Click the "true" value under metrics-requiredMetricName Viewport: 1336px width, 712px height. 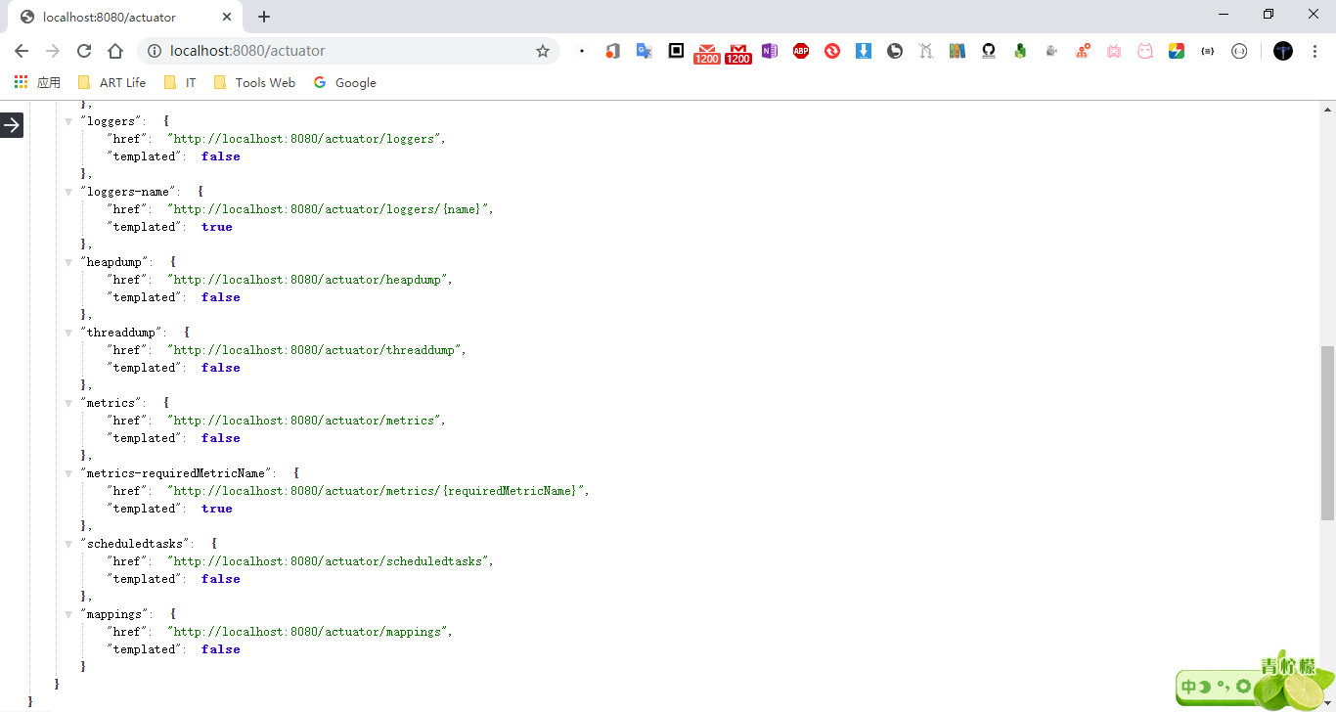217,509
